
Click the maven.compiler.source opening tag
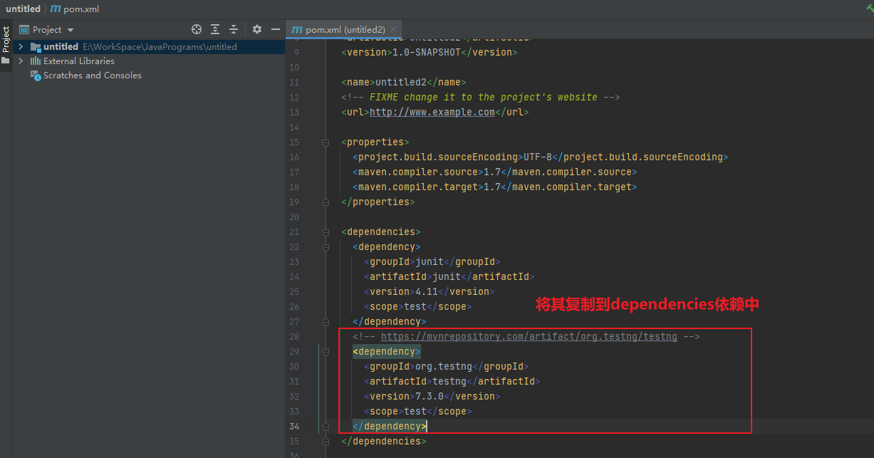tap(418, 172)
